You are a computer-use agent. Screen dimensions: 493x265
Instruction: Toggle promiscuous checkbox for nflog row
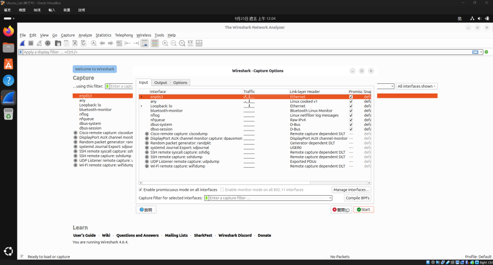pyautogui.click(x=351, y=115)
